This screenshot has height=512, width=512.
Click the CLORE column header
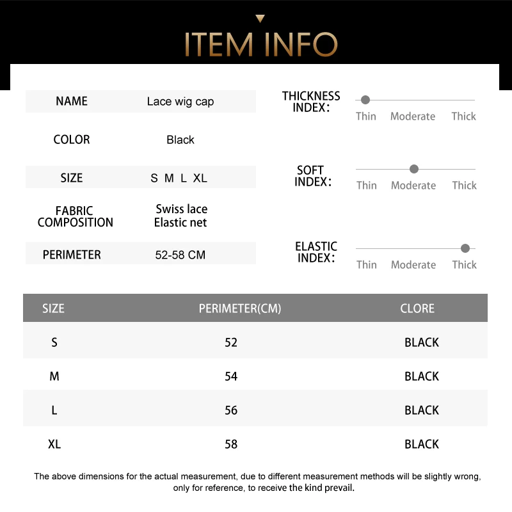tap(417, 308)
